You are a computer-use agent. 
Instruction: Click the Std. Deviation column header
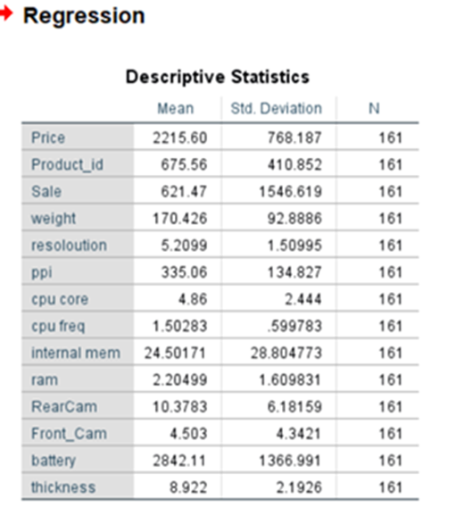276,109
